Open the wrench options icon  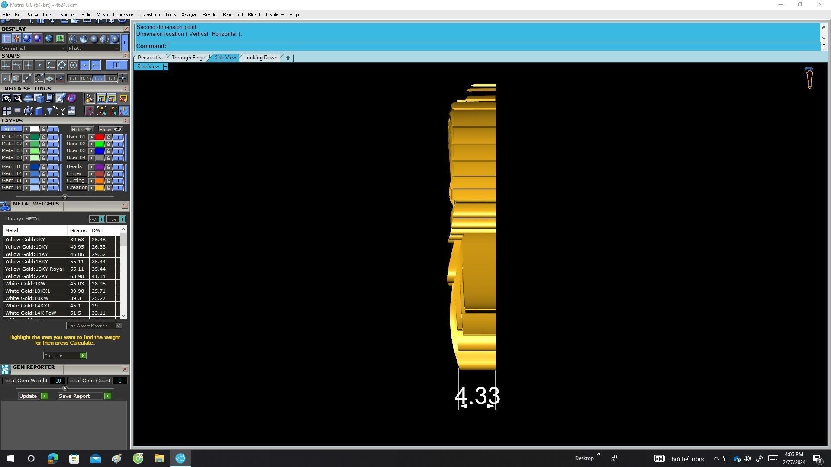click(17, 98)
